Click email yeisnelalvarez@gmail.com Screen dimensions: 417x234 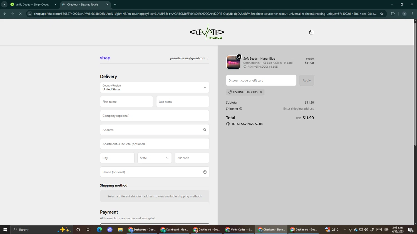187,58
